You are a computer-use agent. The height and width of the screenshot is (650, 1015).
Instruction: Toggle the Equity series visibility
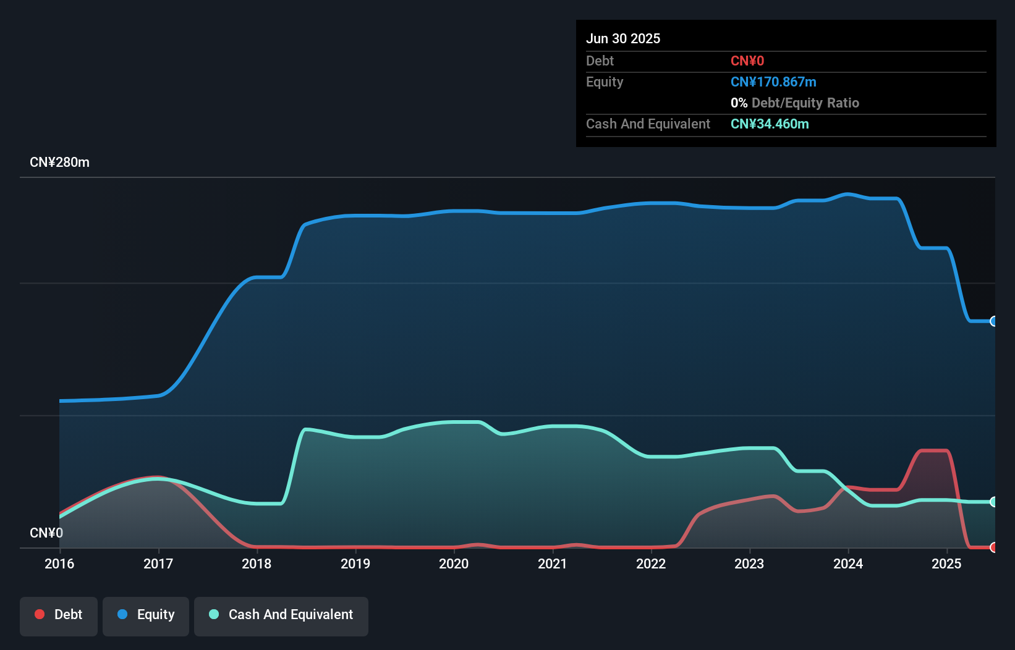pos(146,615)
